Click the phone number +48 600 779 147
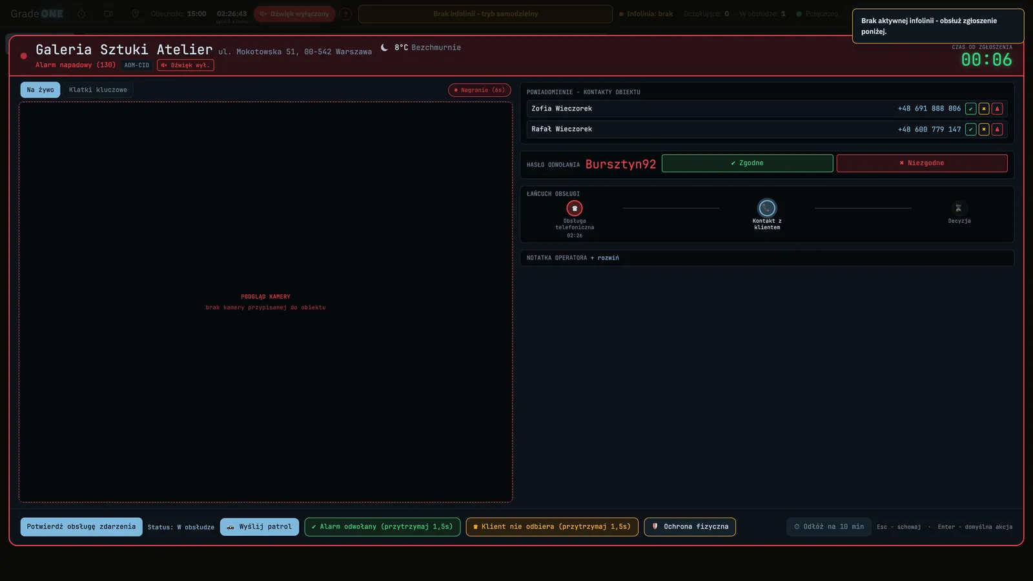 (x=929, y=130)
